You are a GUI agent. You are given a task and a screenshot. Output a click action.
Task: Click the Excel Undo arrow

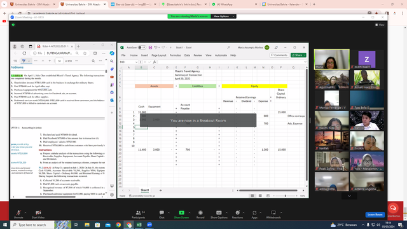tap(155, 48)
